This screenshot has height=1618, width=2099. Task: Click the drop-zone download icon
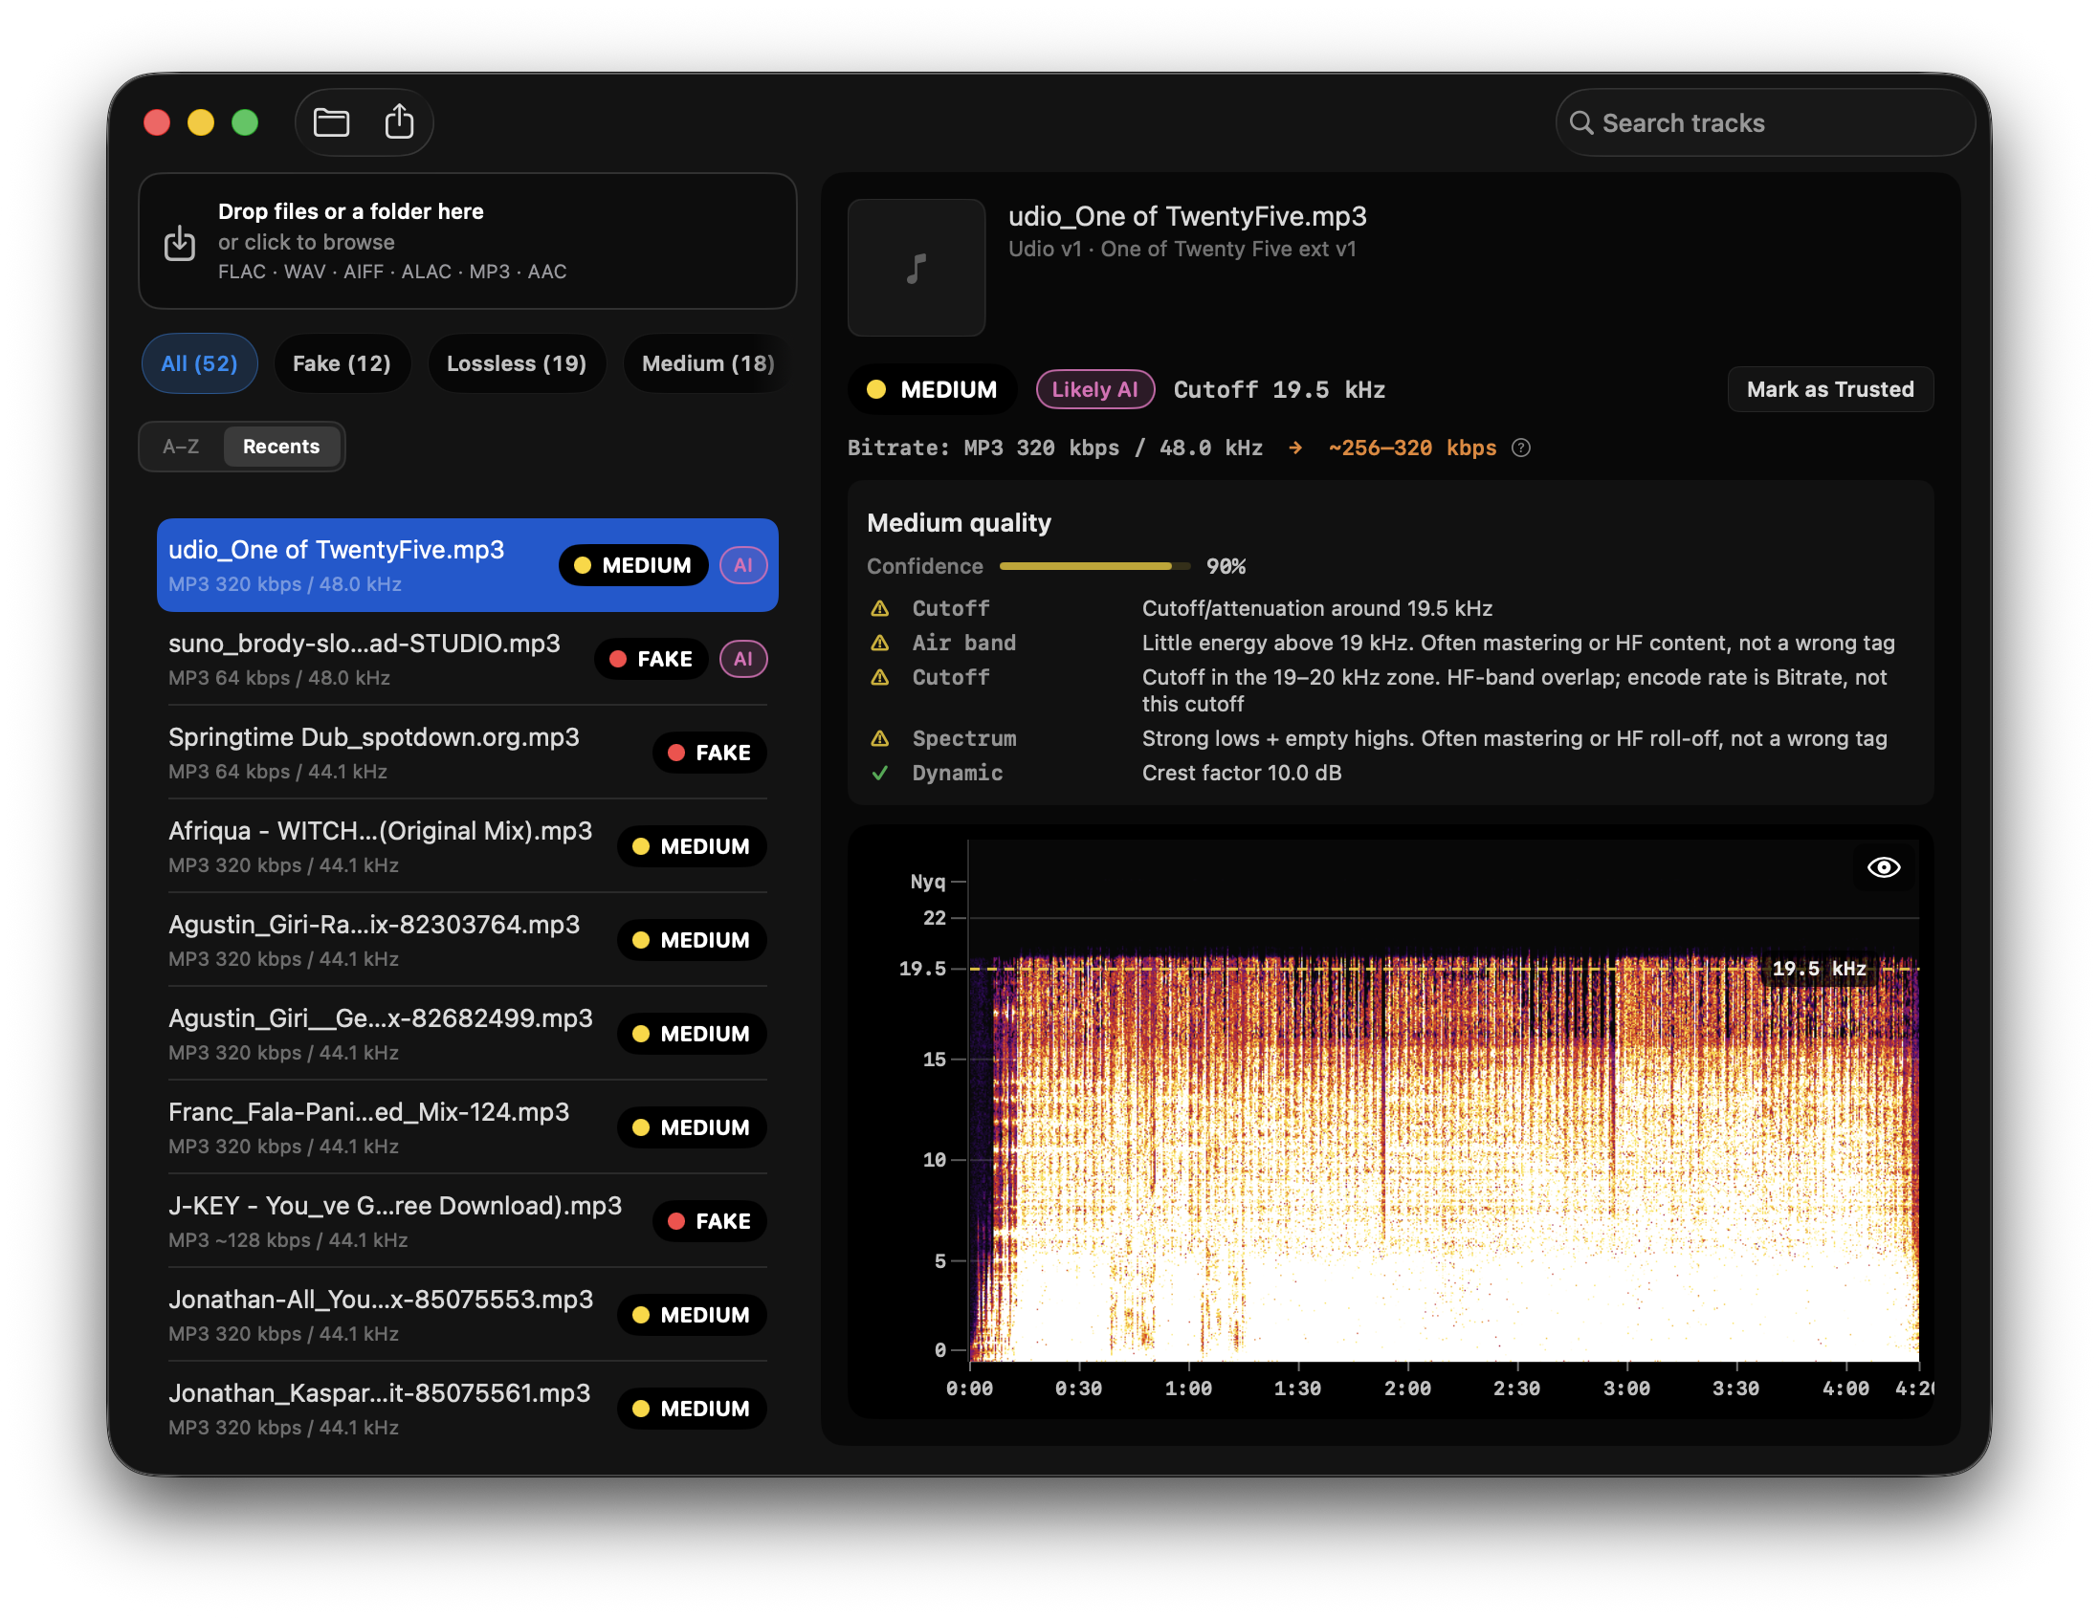[x=180, y=243]
